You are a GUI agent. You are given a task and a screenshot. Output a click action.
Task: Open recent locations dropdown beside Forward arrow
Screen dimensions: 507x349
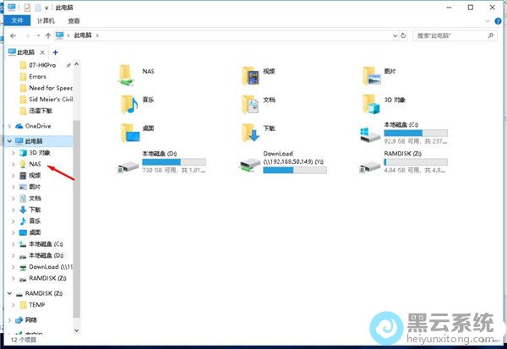click(38, 35)
